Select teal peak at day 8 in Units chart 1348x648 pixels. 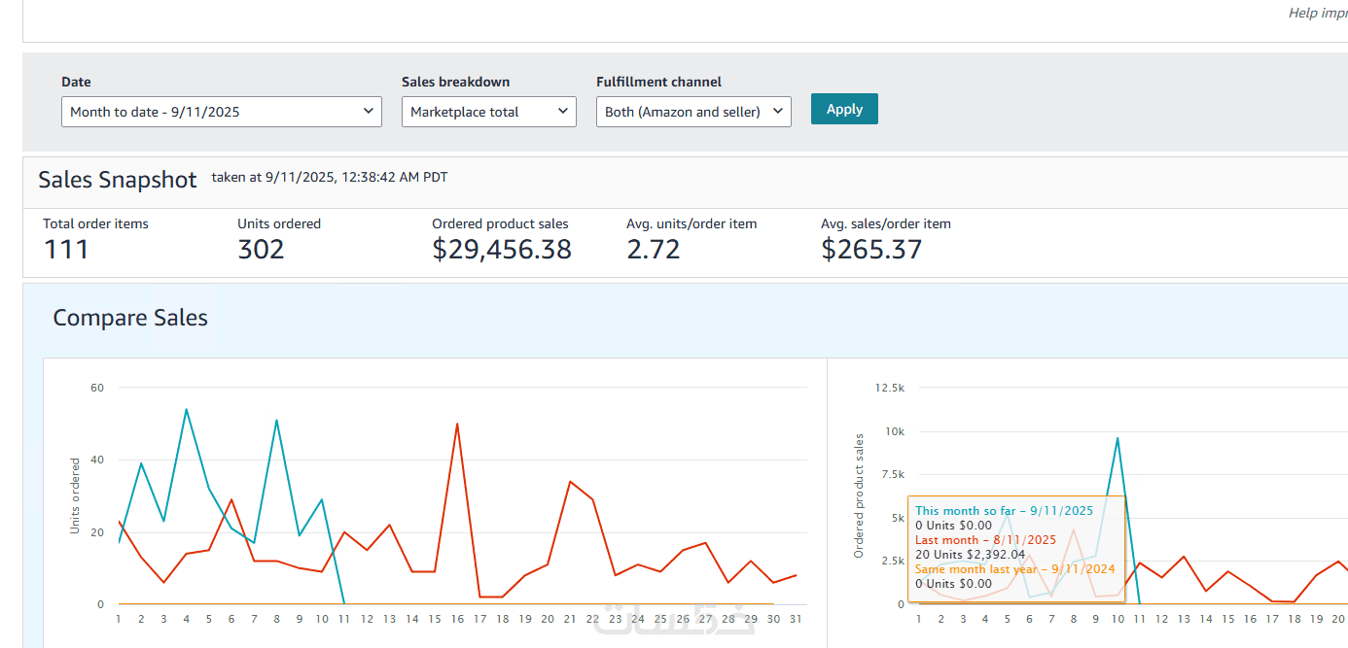click(x=277, y=421)
